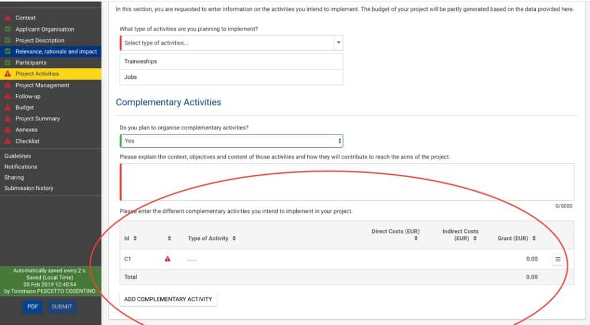Viewport: 590px width, 325px height.
Task: Sort by the Grant (EUR) column arrows
Action: coord(534,238)
